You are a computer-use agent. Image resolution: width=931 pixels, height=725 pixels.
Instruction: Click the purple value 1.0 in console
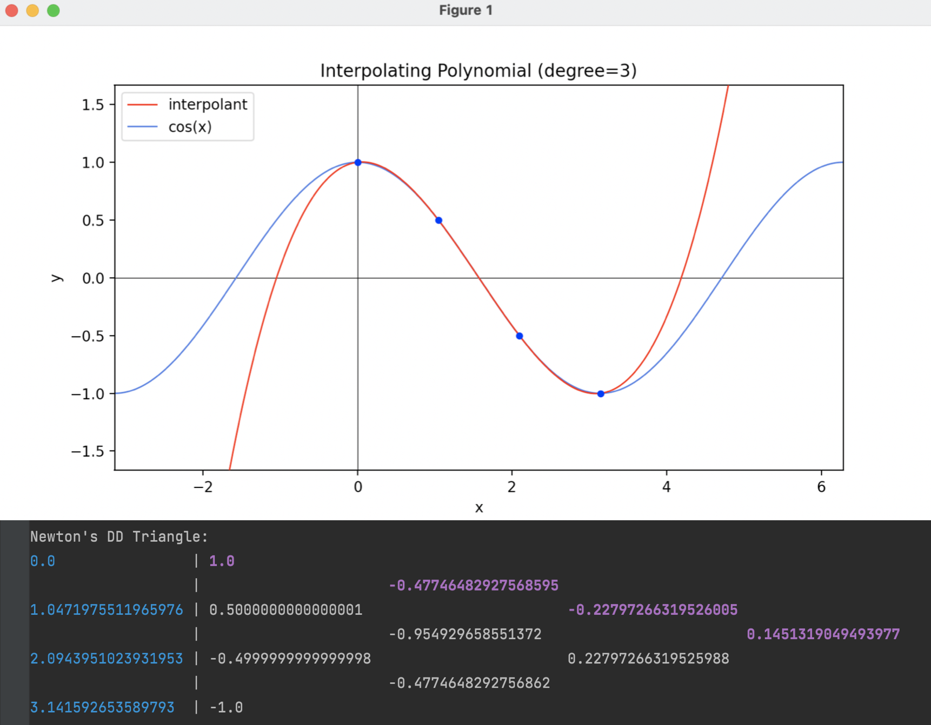pyautogui.click(x=222, y=561)
